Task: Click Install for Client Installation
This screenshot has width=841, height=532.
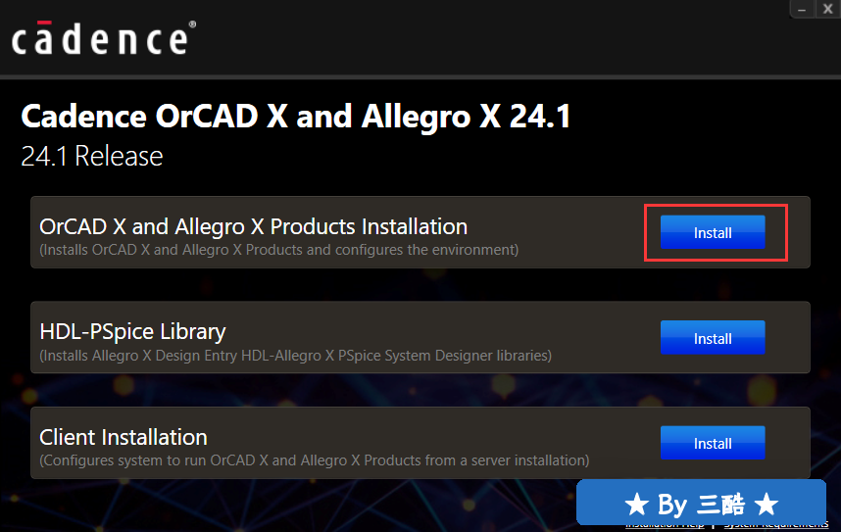Action: (713, 443)
